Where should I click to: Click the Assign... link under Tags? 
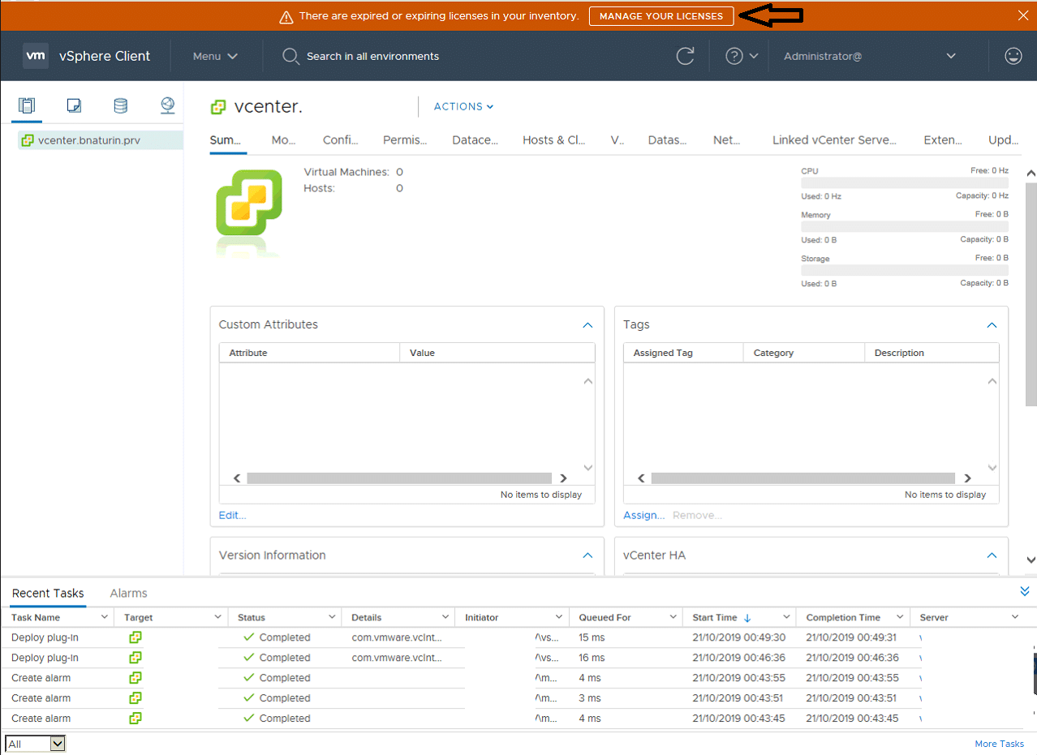tap(643, 515)
